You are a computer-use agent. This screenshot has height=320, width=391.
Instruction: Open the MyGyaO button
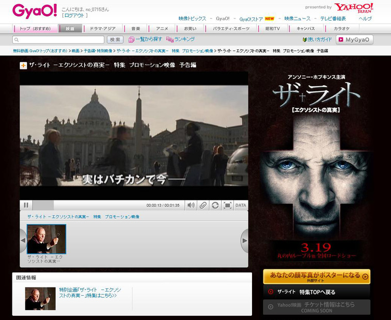[354, 40]
